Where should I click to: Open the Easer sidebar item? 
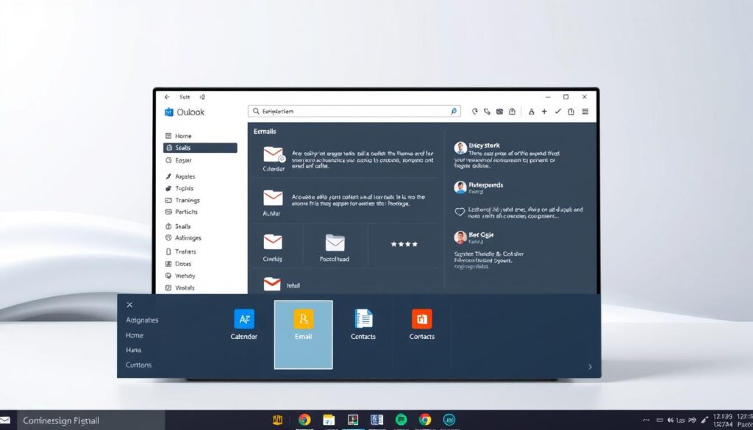coord(179,160)
